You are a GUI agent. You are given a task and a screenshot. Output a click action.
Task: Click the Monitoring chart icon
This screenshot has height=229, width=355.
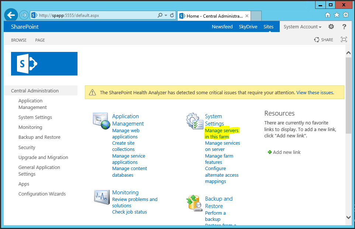pos(102,197)
